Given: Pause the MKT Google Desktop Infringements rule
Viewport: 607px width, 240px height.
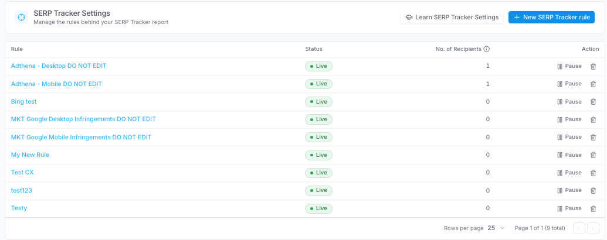Looking at the screenshot, I should coord(569,119).
